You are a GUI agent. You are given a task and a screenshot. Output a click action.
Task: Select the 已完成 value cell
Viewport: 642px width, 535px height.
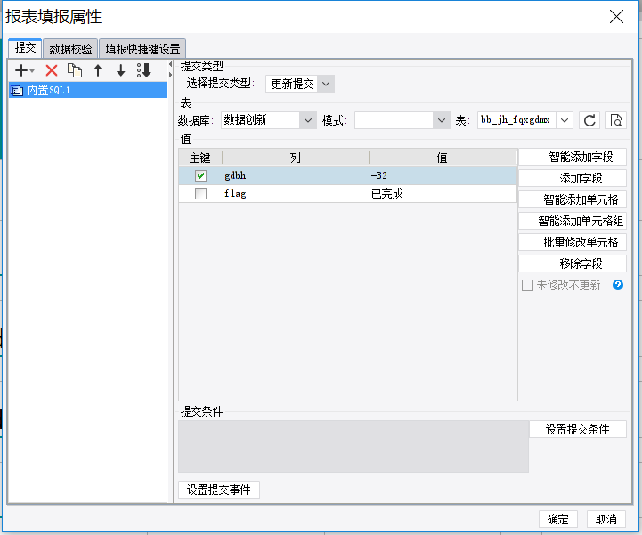tap(443, 193)
